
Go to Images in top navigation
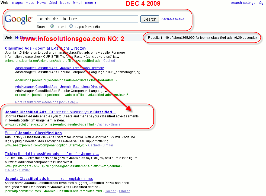(17, 3)
